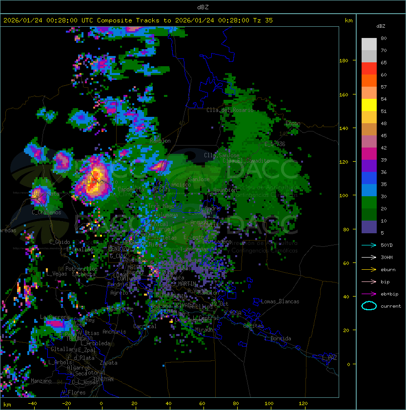The height and width of the screenshot is (410, 406).
Task: Click the 'Mirador' place label
Action: [x=205, y=330]
